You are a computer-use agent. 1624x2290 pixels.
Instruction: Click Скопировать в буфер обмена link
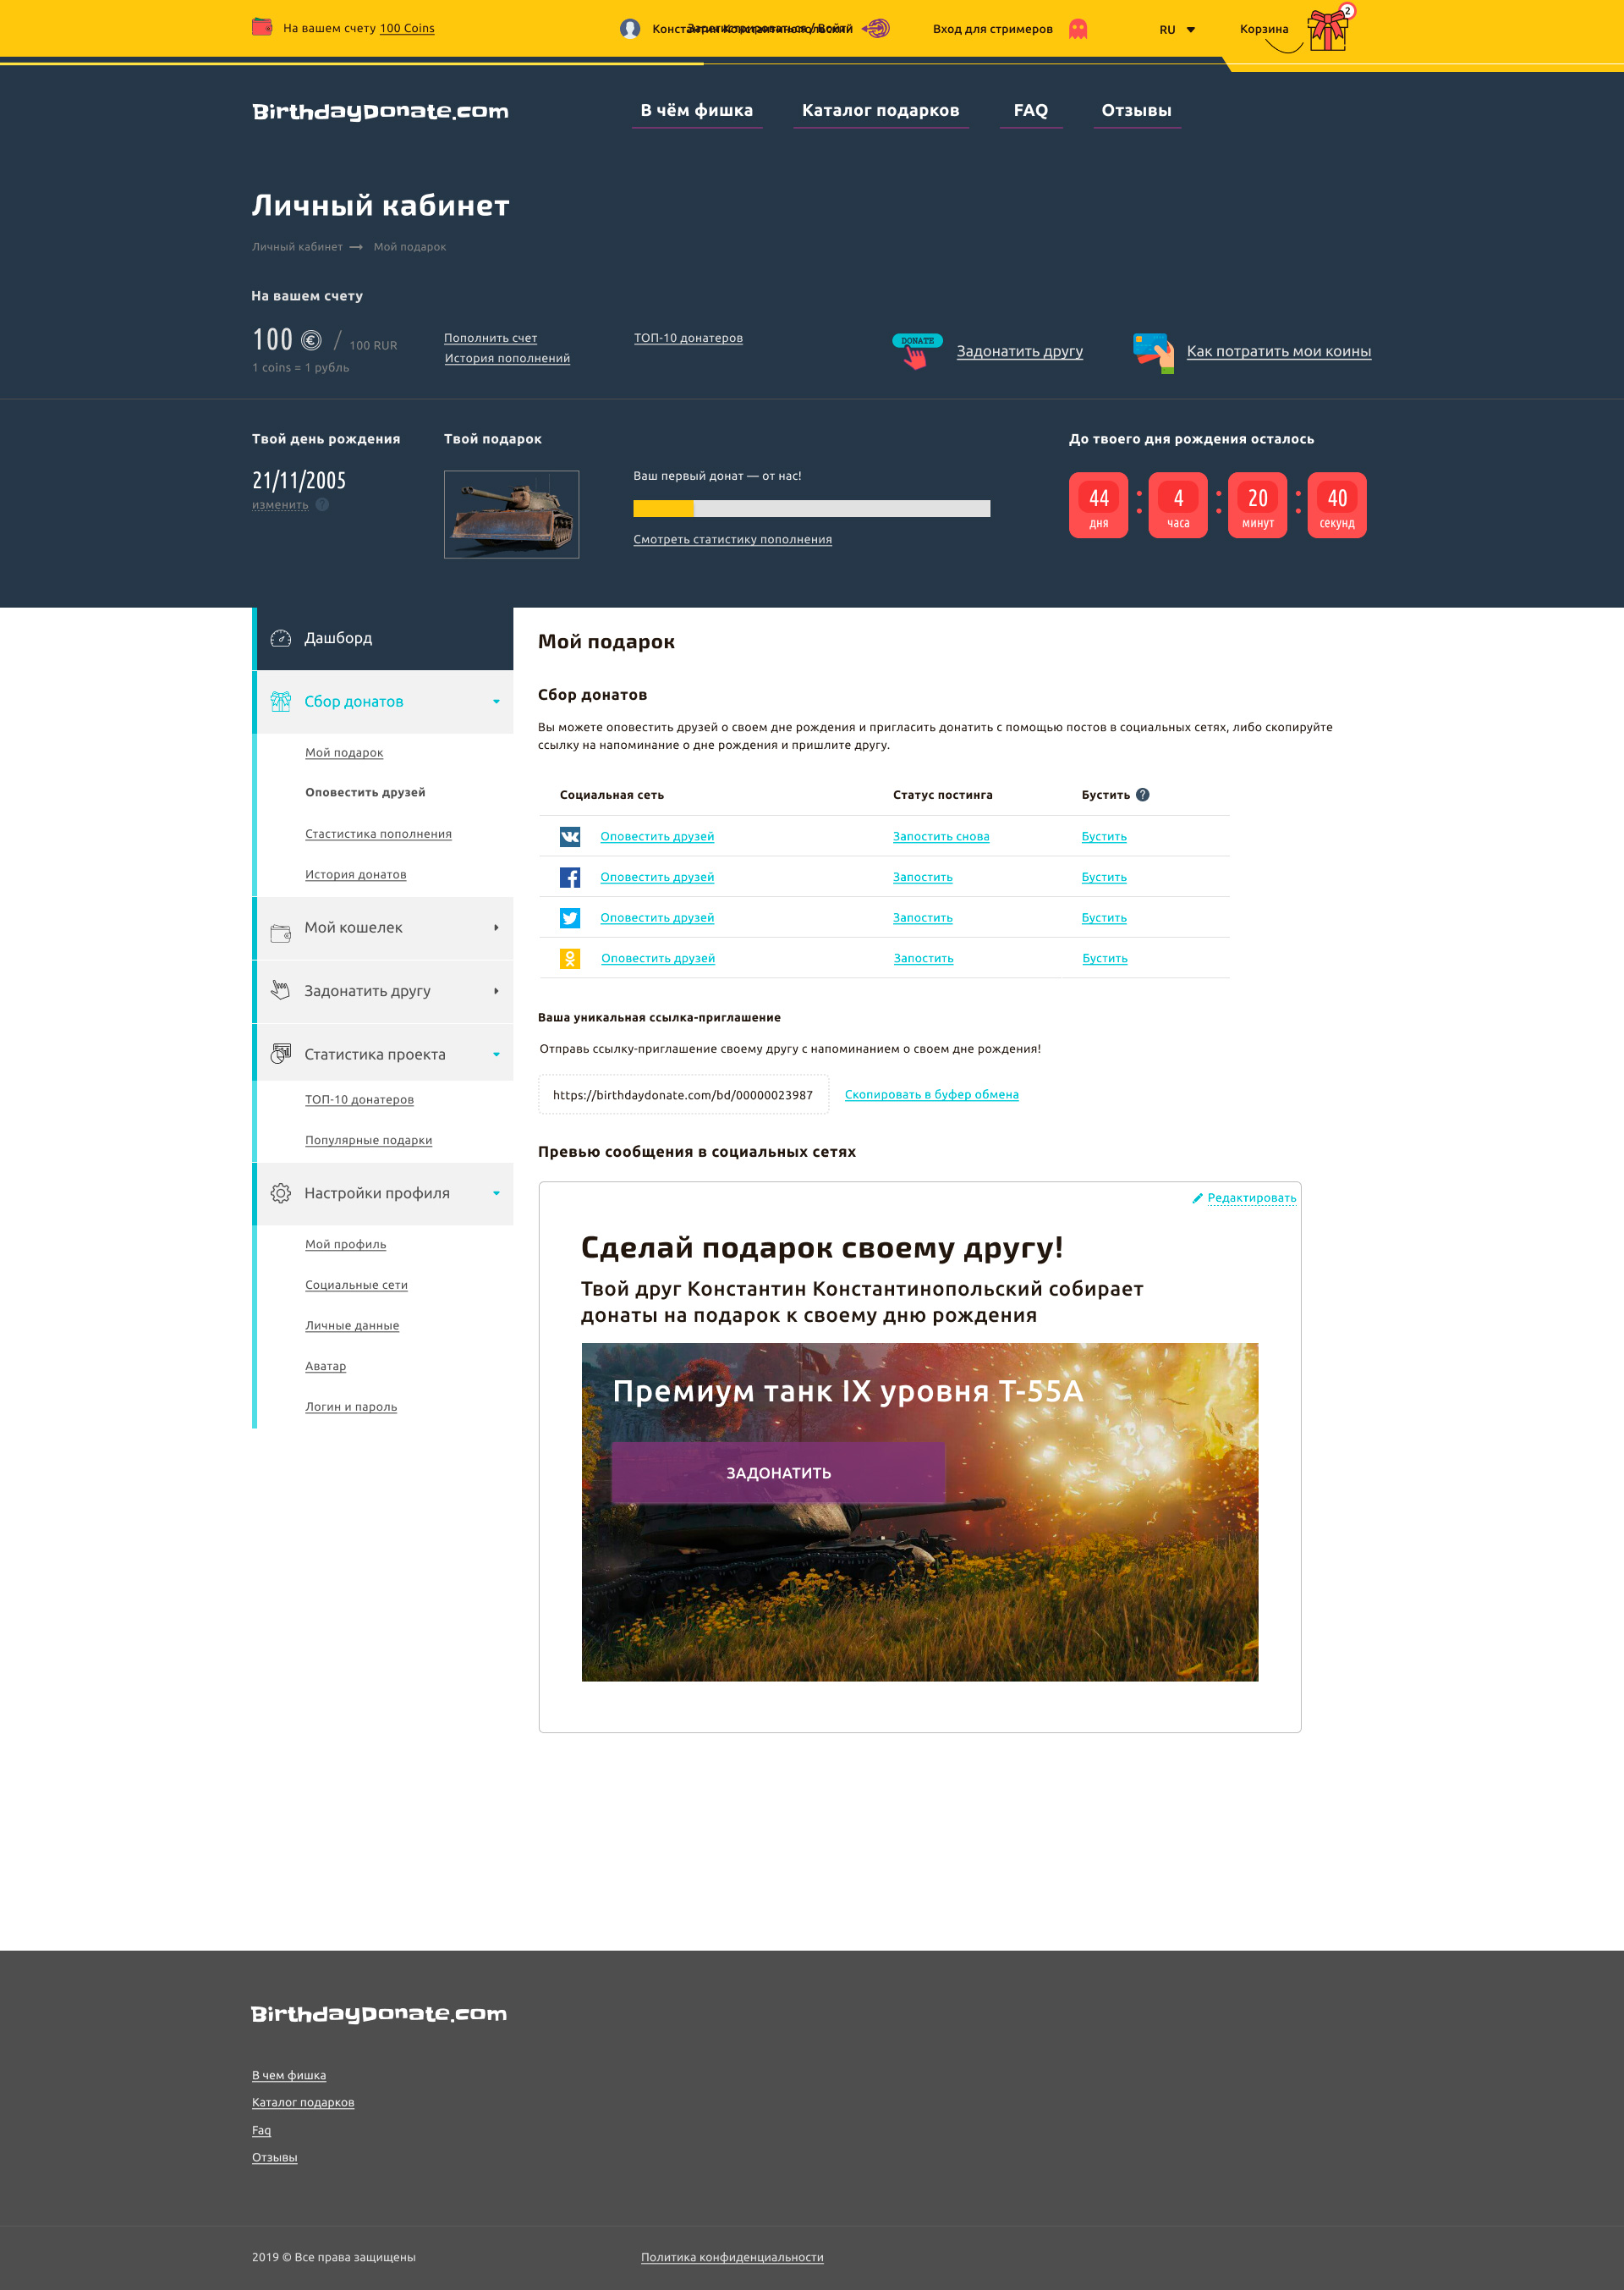[931, 1094]
